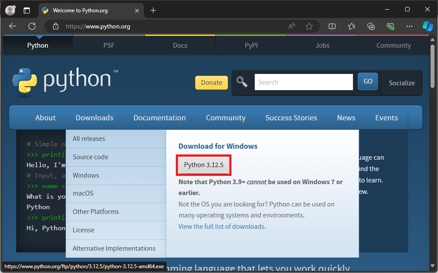
Task: Open the Events menu
Action: pos(386,118)
